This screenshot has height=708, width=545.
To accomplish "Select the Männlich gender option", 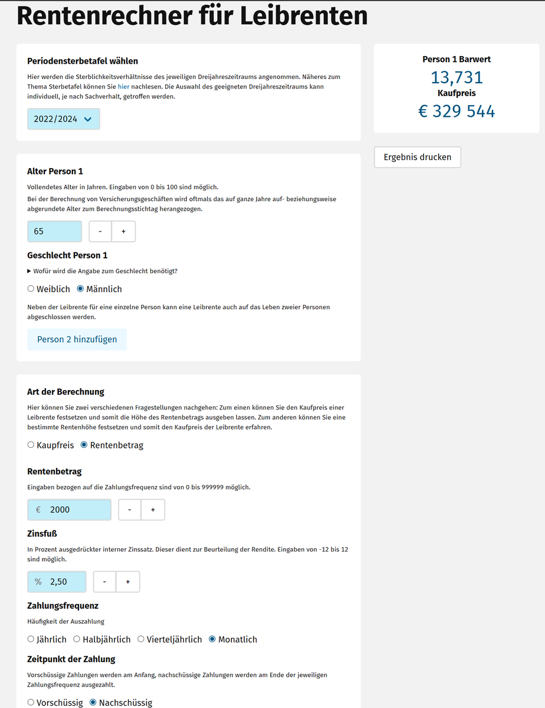I will tap(81, 289).
